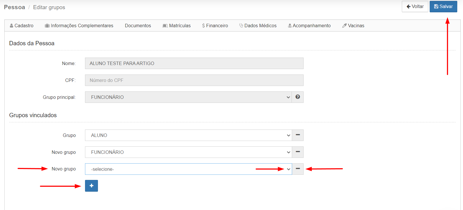Screen dimensions: 463x210
Task: Remove the ALUNO group with minus button
Action: point(298,135)
